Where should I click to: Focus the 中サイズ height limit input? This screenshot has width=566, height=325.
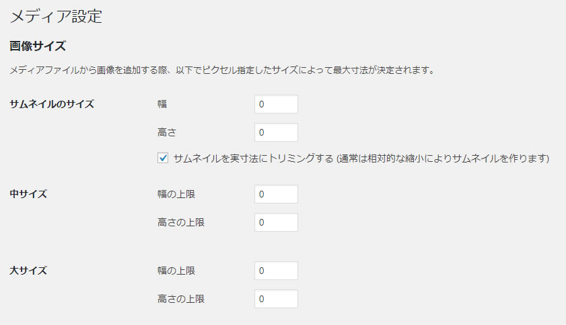pos(276,222)
